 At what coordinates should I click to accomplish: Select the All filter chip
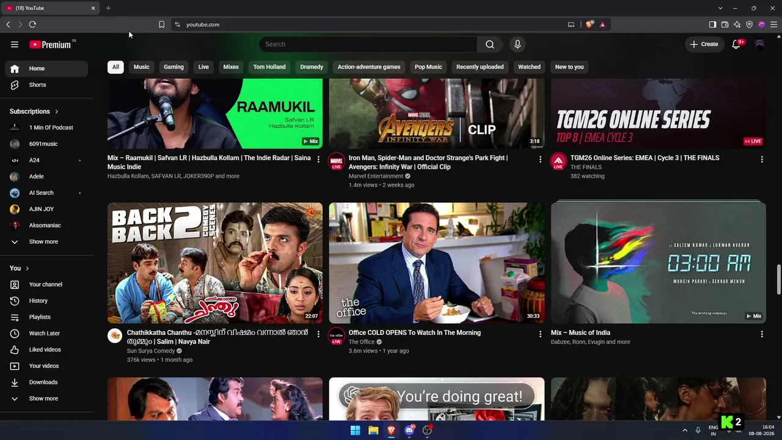coord(115,67)
